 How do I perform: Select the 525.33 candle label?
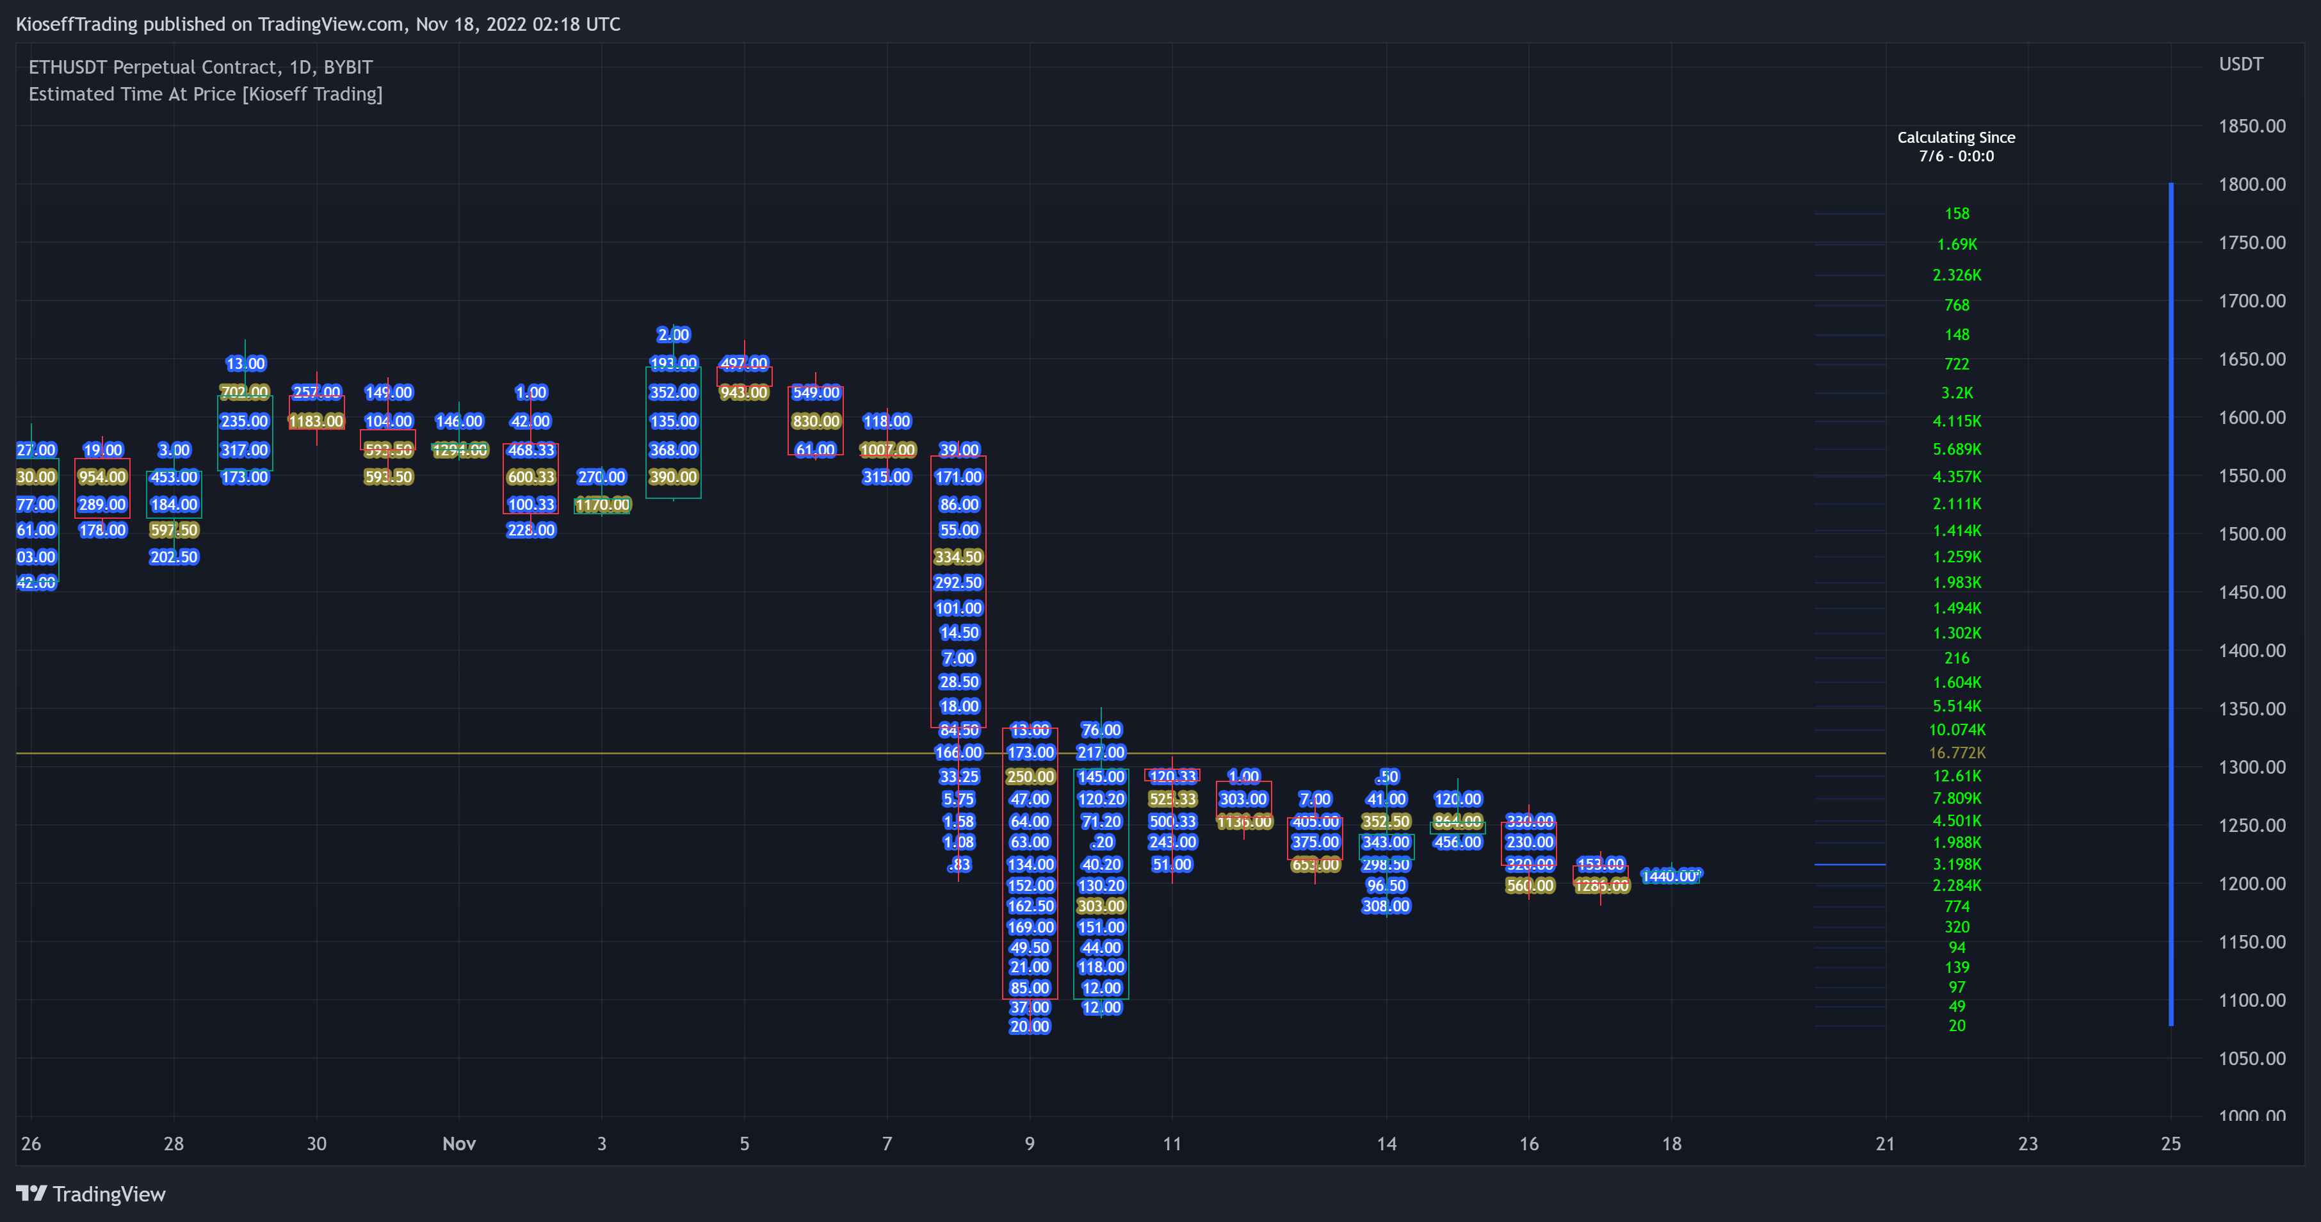(x=1172, y=799)
